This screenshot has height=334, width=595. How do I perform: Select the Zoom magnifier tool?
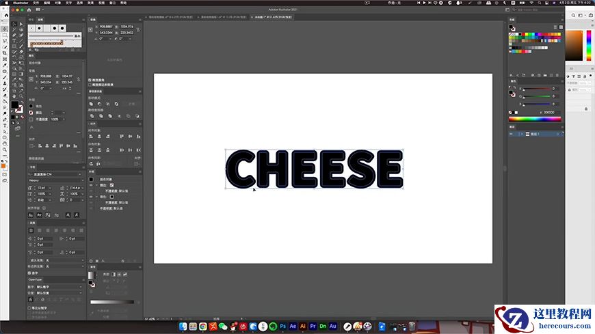coord(21,96)
